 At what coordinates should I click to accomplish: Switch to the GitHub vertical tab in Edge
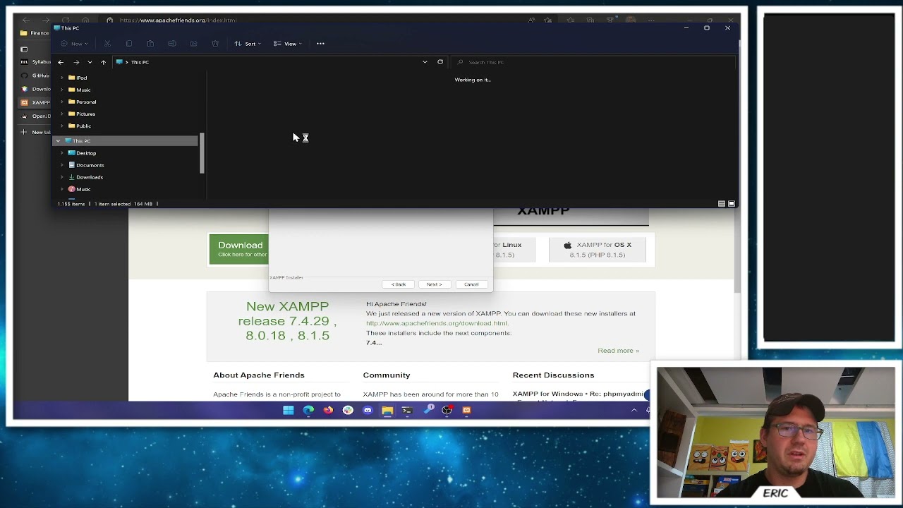pos(35,75)
